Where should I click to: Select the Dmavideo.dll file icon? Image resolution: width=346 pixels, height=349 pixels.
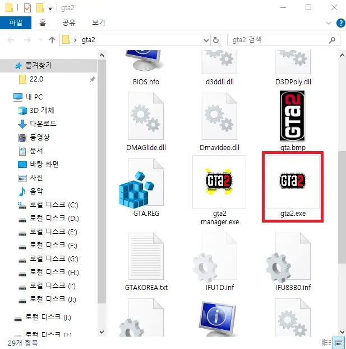pyautogui.click(x=219, y=116)
